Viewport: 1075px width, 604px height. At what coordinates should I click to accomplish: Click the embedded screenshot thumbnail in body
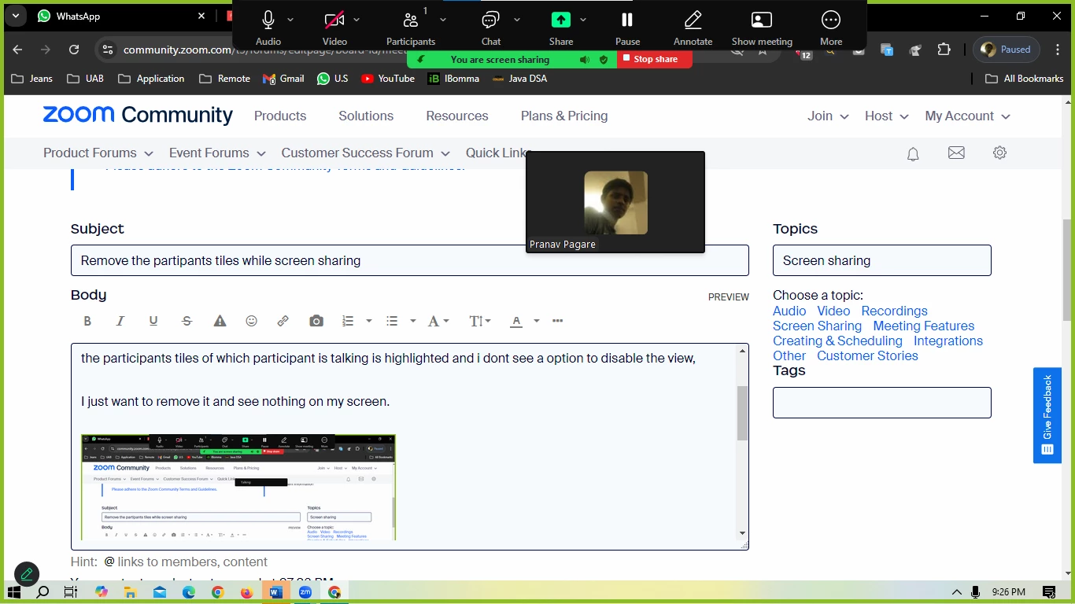238,487
